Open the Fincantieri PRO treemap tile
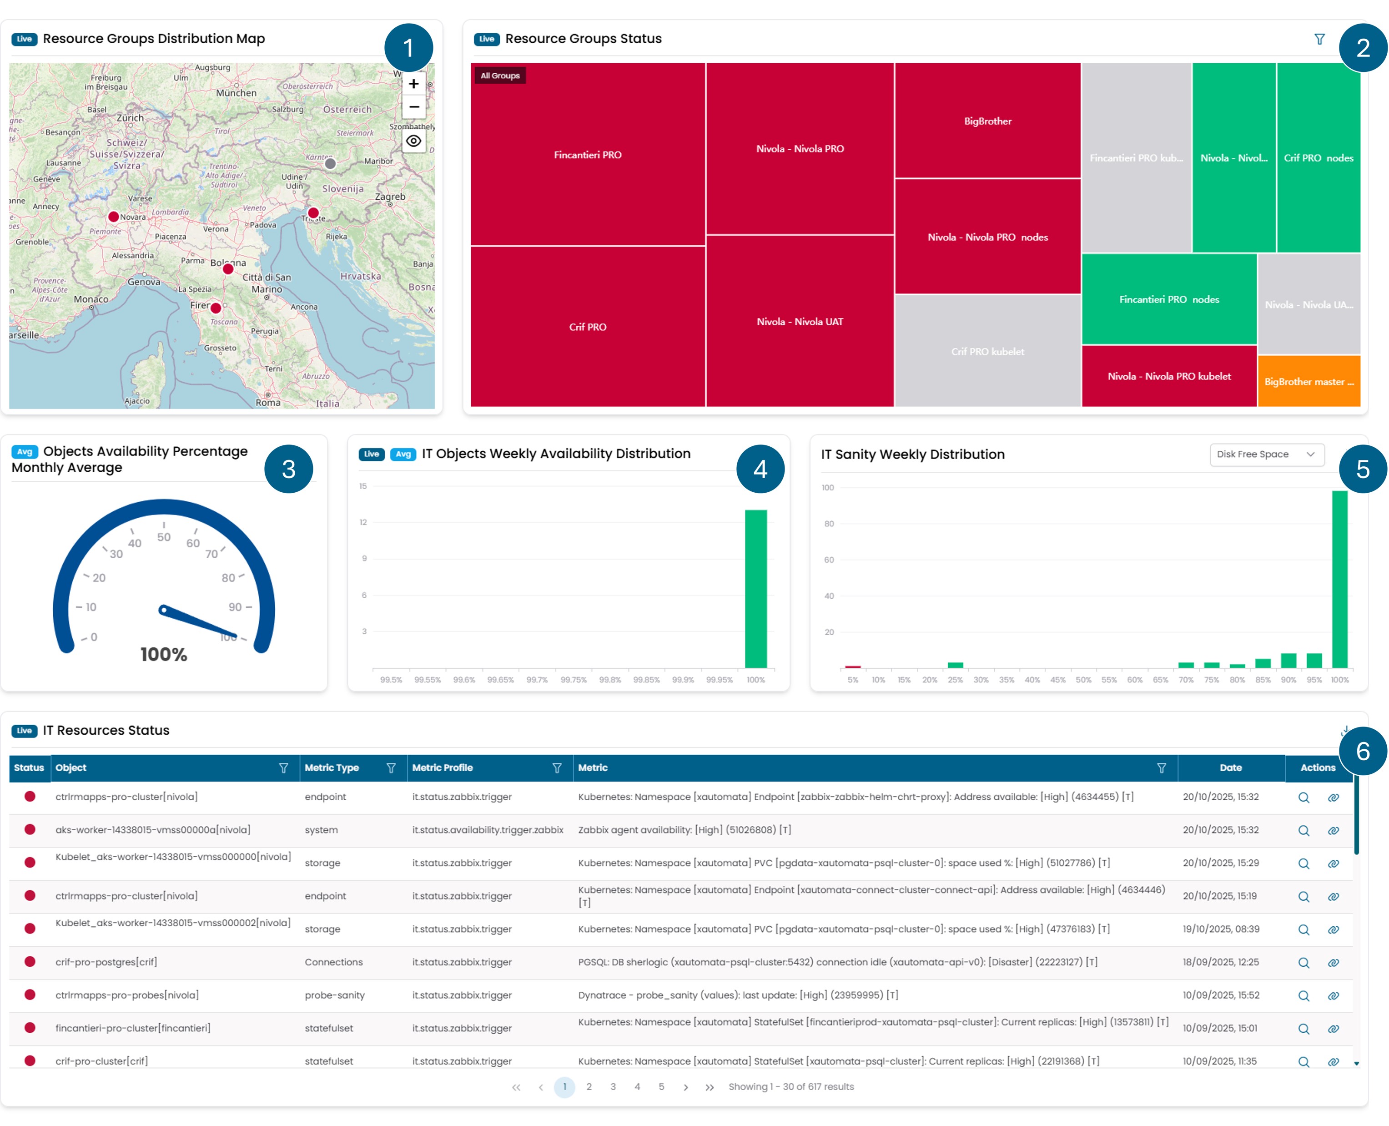This screenshot has height=1126, width=1389. point(587,155)
